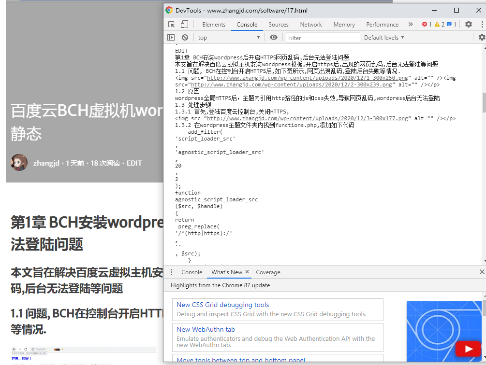Click the '18 次阅读' read count text

click(105, 163)
